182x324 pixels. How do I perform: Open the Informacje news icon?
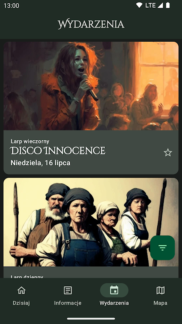tap(68, 290)
